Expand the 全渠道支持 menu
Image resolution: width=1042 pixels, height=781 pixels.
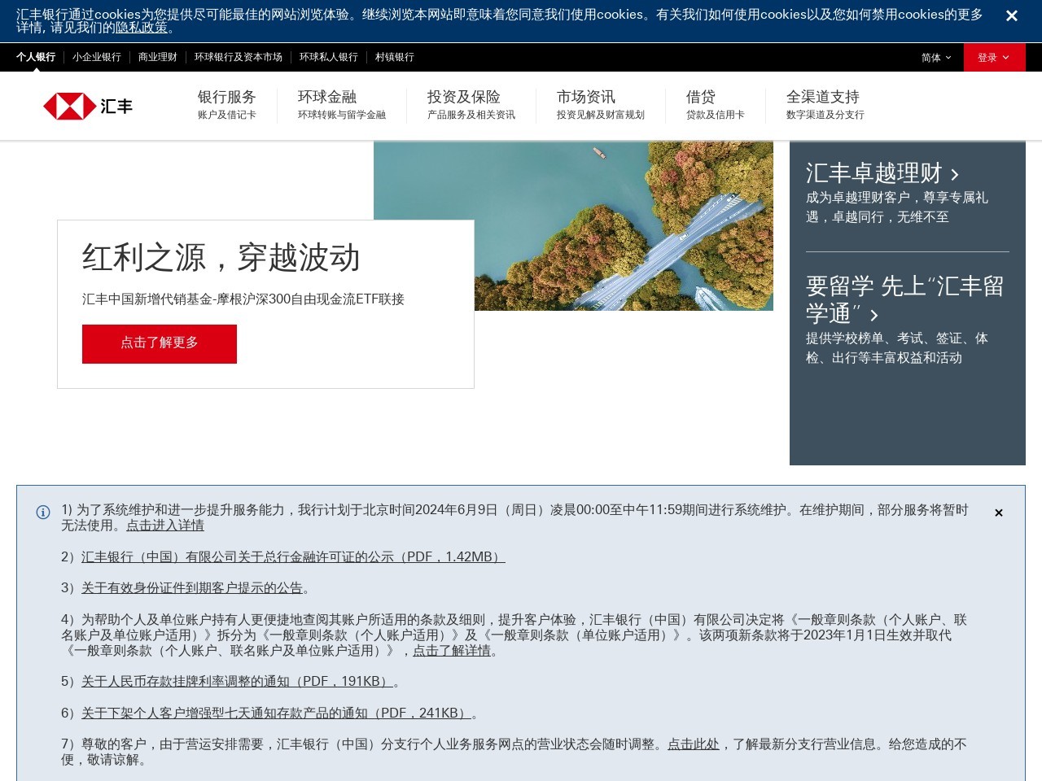(x=825, y=105)
